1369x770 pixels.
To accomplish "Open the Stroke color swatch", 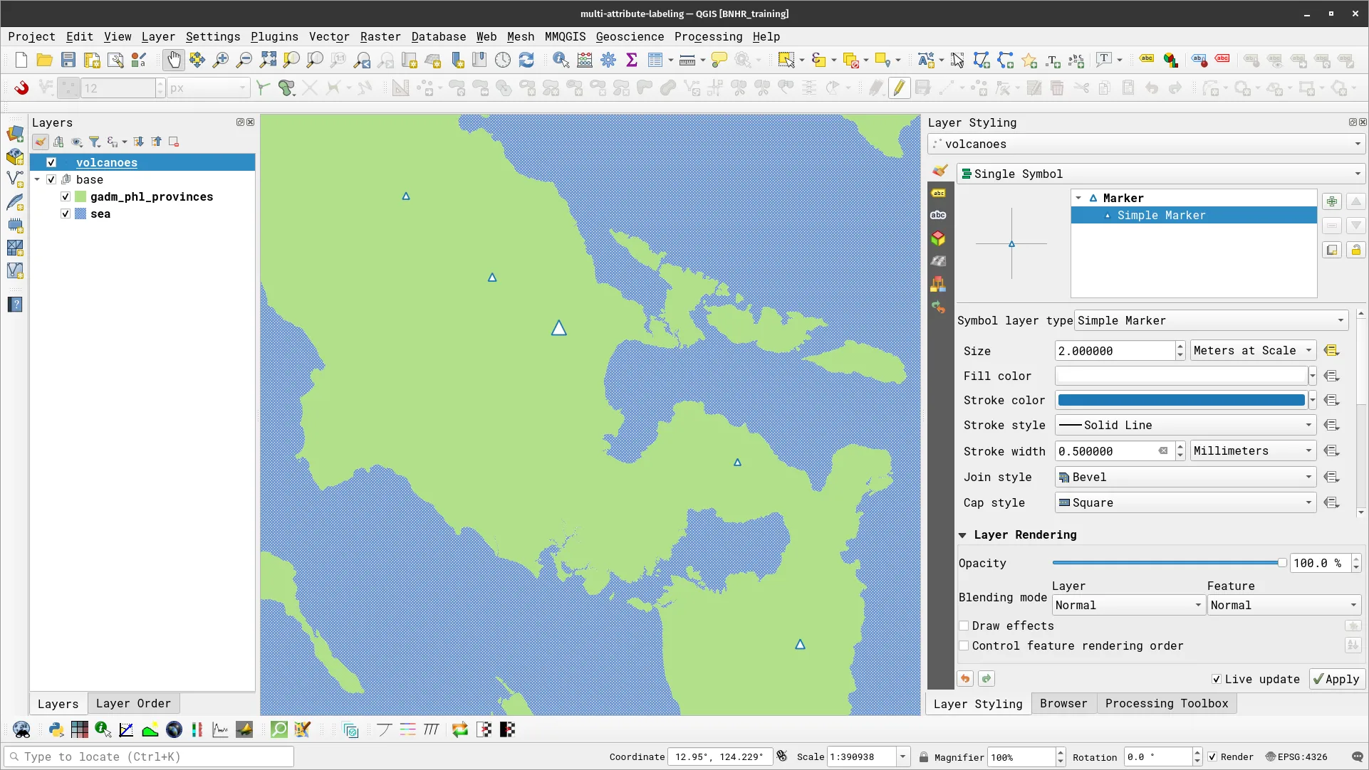I will [1182, 400].
